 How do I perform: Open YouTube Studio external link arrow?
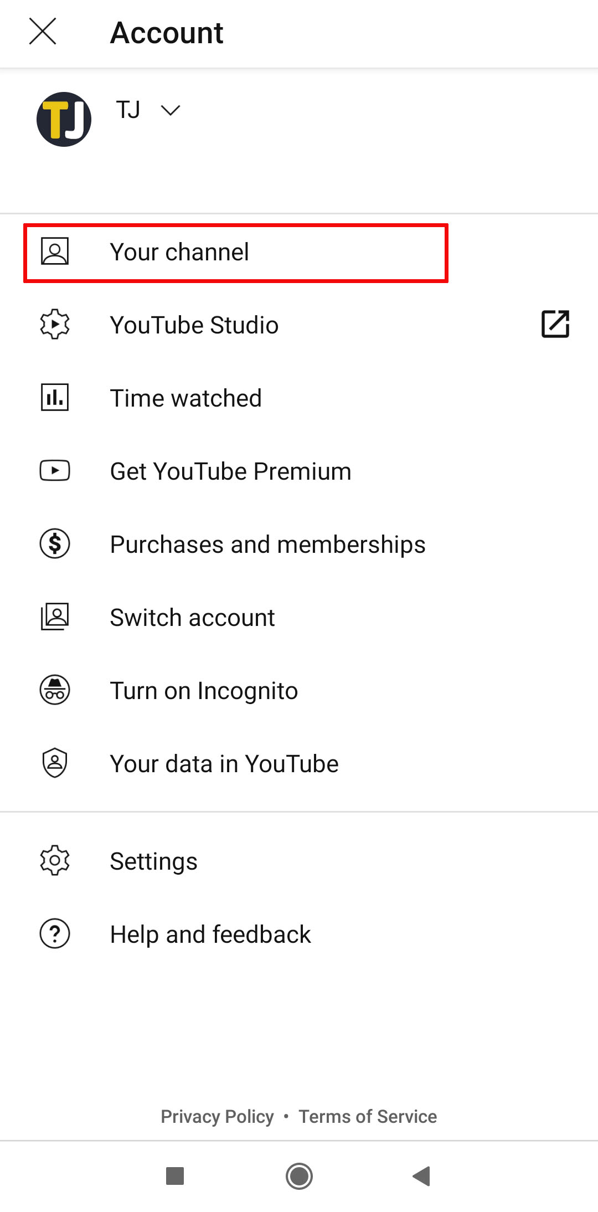[555, 324]
